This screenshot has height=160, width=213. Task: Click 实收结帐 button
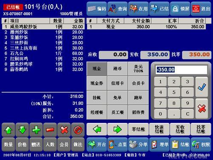(x=180, y=129)
